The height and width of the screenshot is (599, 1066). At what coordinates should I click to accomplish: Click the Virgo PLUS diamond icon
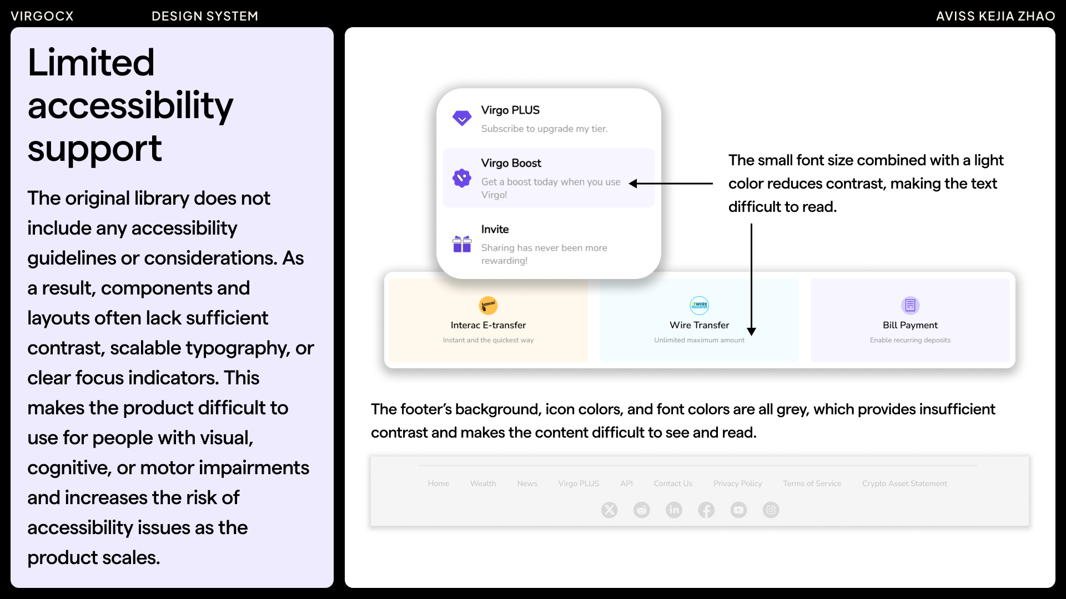tap(461, 118)
